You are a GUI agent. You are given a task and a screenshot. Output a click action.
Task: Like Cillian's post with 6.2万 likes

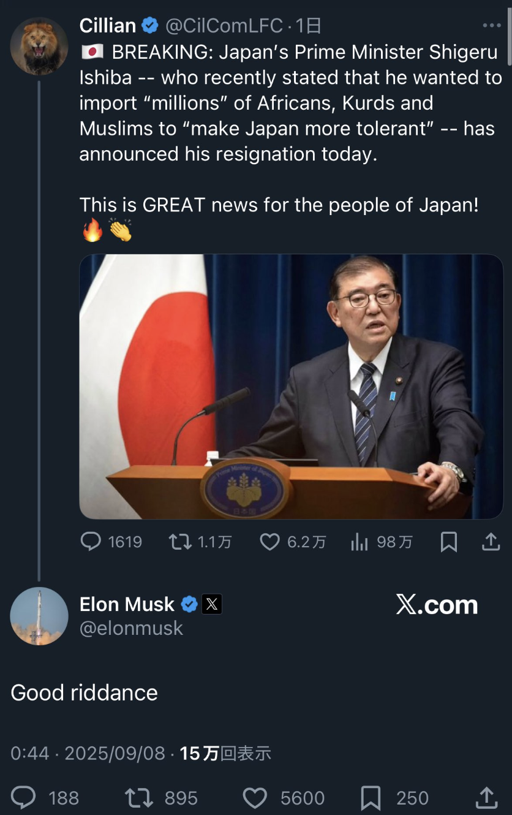[270, 542]
